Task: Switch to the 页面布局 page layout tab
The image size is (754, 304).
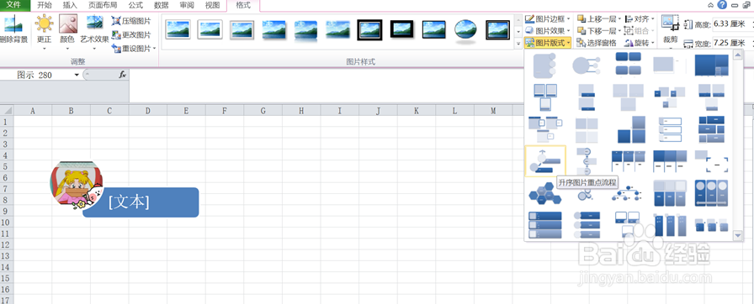Action: coord(103,6)
